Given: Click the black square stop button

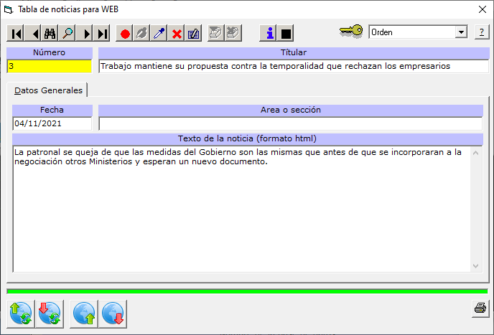Looking at the screenshot, I should pos(286,34).
